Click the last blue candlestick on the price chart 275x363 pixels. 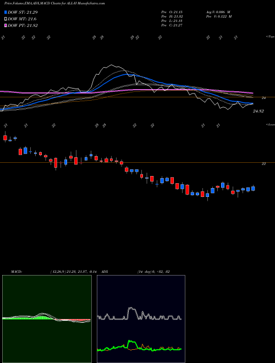[253, 189]
